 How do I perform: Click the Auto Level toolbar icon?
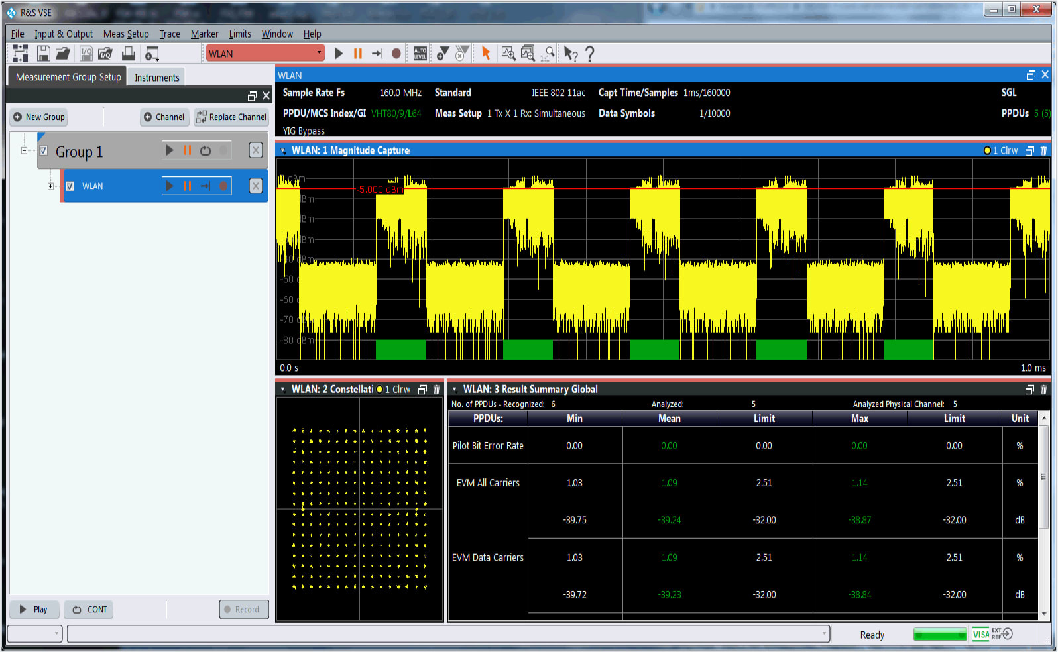(x=420, y=54)
